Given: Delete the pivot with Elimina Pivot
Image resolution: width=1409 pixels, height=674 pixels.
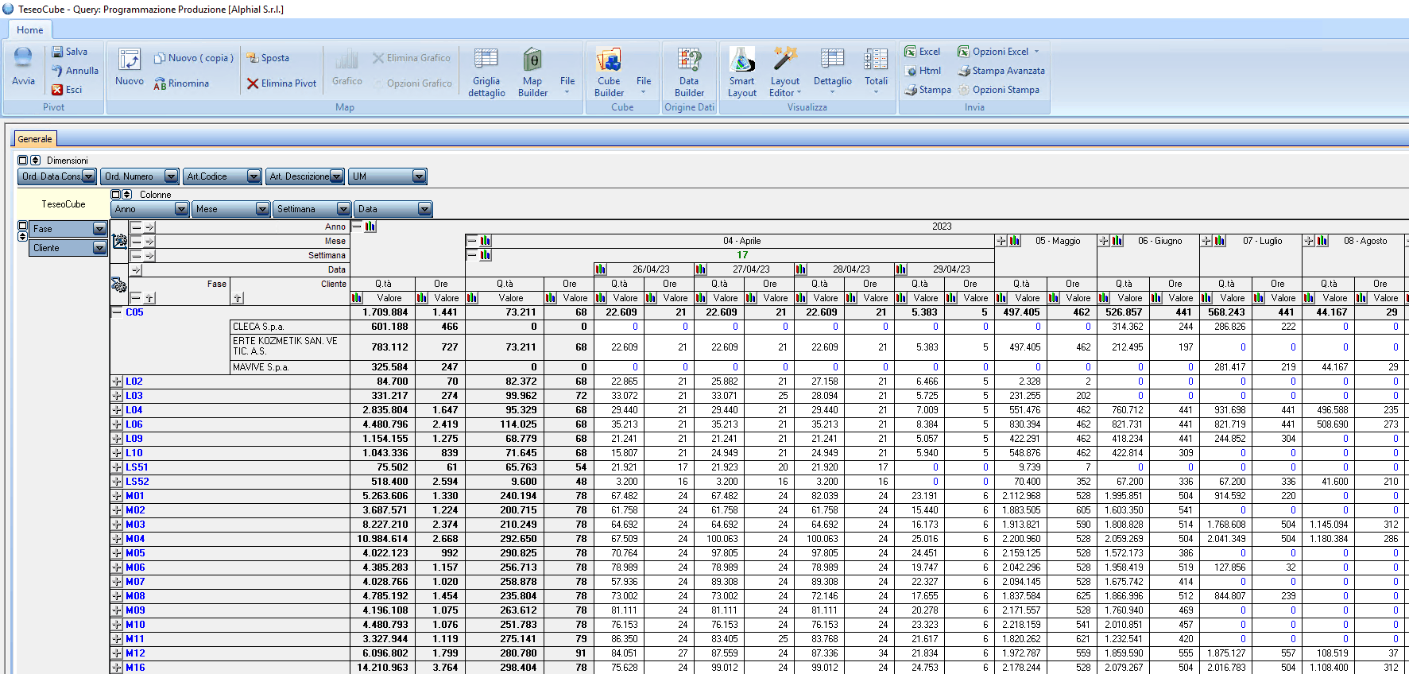Looking at the screenshot, I should click(x=281, y=83).
